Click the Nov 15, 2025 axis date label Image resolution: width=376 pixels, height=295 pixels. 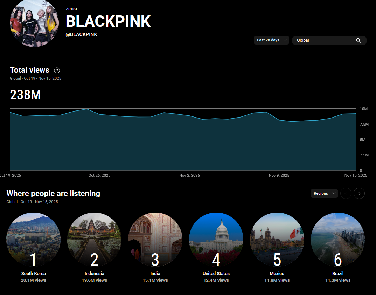356,175
